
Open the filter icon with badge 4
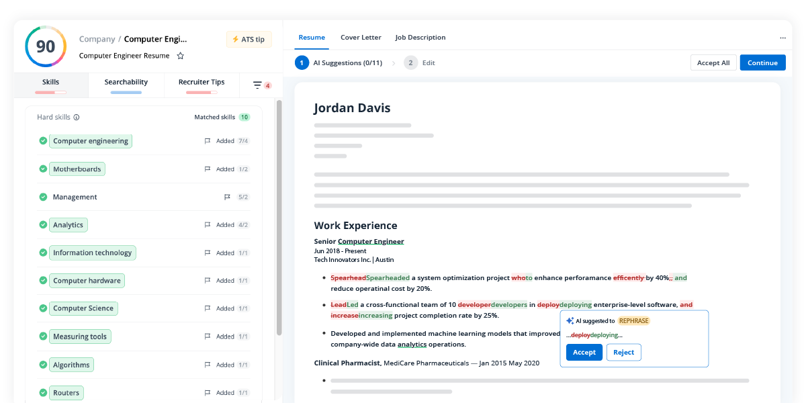(257, 85)
